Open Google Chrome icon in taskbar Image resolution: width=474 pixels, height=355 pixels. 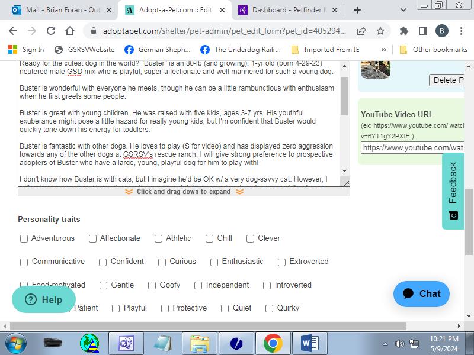(x=273, y=343)
